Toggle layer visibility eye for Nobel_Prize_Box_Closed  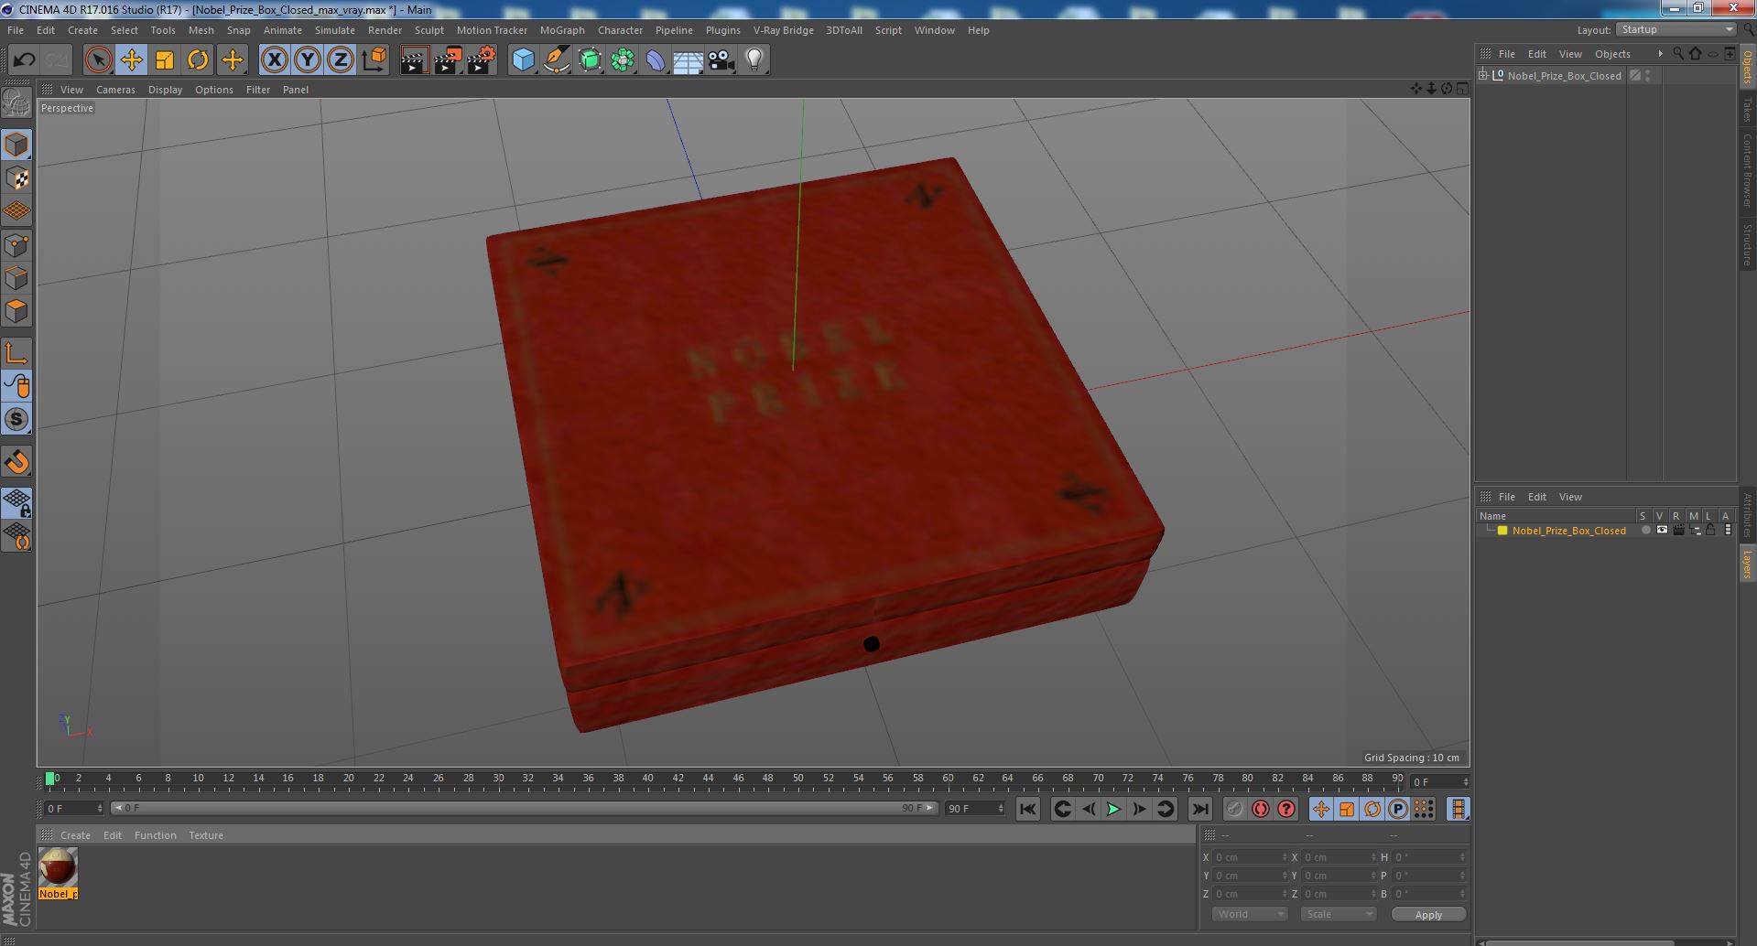point(1662,530)
